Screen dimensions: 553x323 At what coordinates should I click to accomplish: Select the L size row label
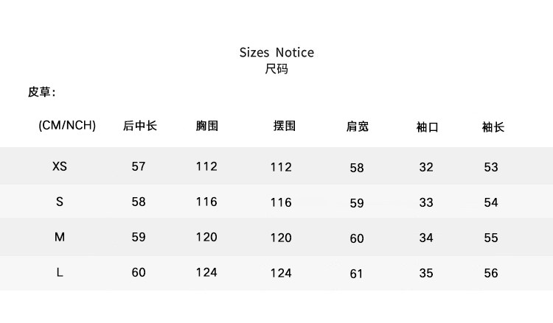click(60, 272)
